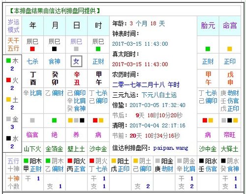Click the 节前 20天 10时34分16秒 line
The image size is (246, 194).
point(146,136)
